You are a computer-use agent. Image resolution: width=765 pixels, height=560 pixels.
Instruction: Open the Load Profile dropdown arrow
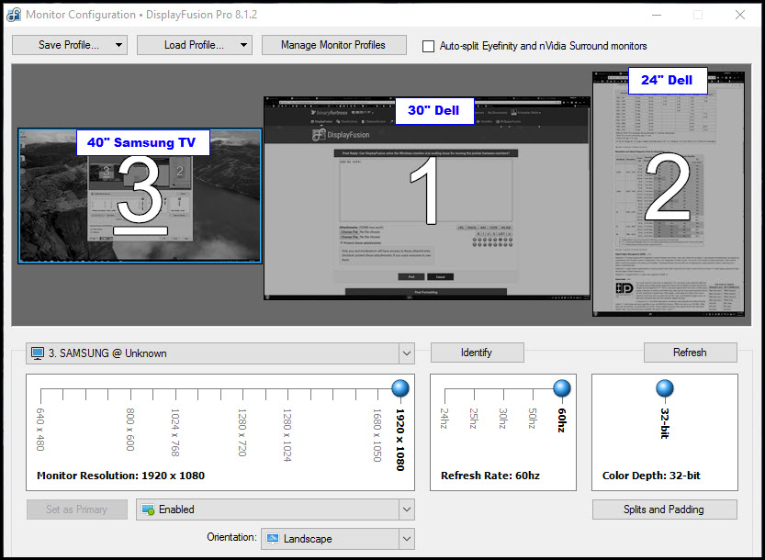(x=243, y=45)
